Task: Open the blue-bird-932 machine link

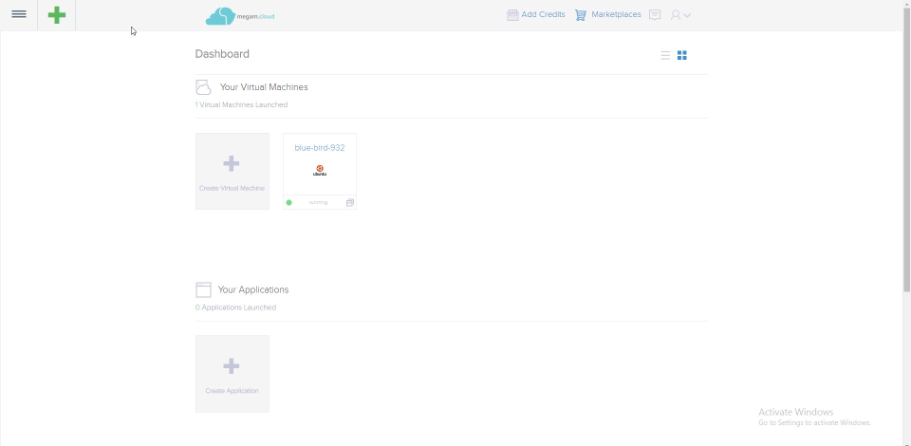Action: 320,147
